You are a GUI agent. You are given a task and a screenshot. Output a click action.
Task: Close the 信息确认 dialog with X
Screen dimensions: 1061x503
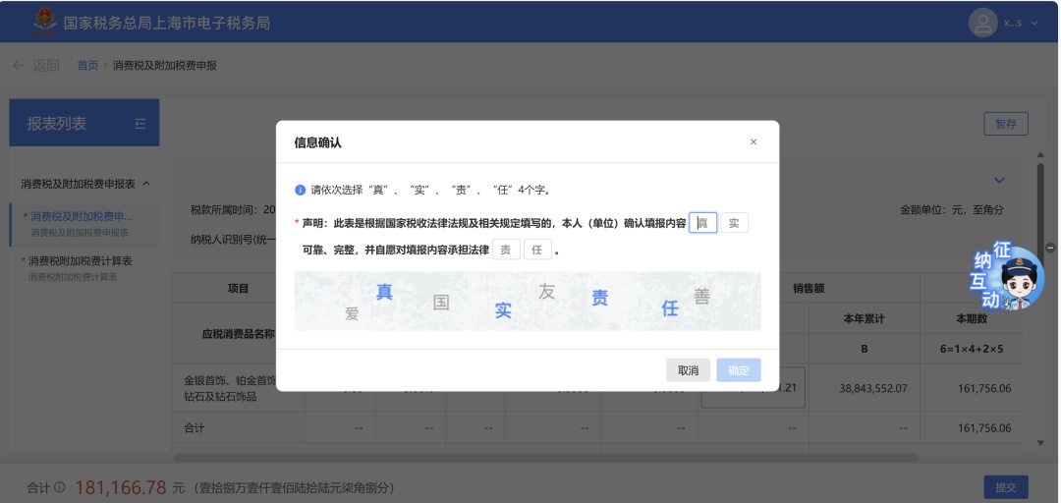click(x=754, y=142)
